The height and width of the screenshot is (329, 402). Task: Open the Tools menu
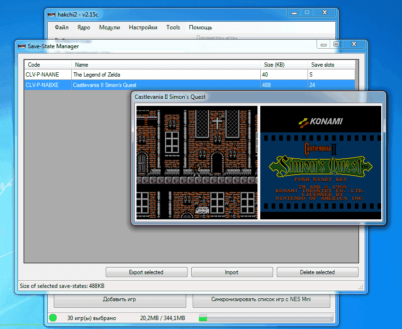173,27
